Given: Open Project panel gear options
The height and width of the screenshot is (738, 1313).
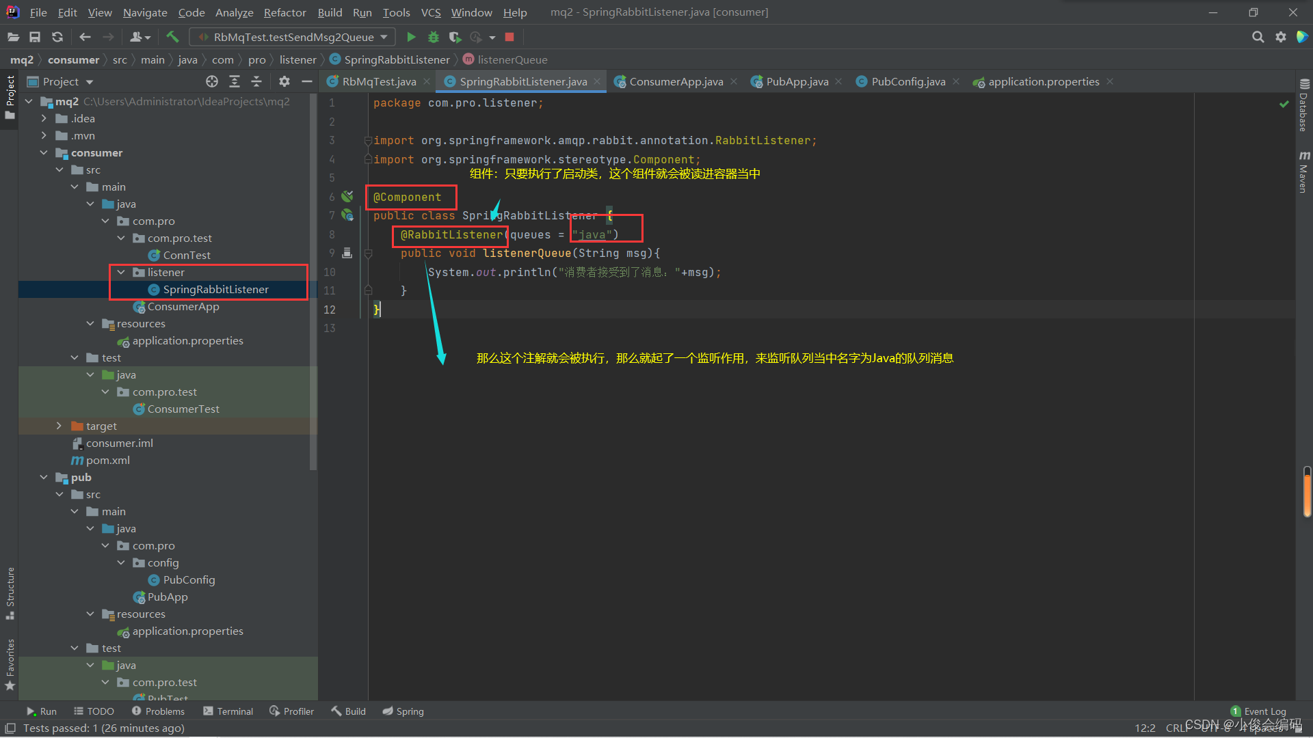Looking at the screenshot, I should pos(284,81).
